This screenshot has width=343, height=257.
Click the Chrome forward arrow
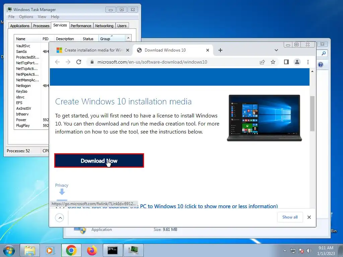tap(68, 62)
